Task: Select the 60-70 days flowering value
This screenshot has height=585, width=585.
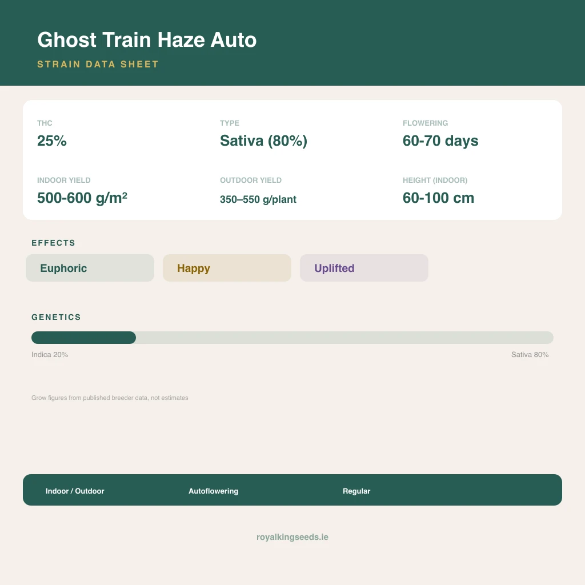Action: tap(440, 141)
